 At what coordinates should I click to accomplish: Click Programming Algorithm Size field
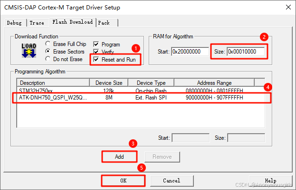246,138
